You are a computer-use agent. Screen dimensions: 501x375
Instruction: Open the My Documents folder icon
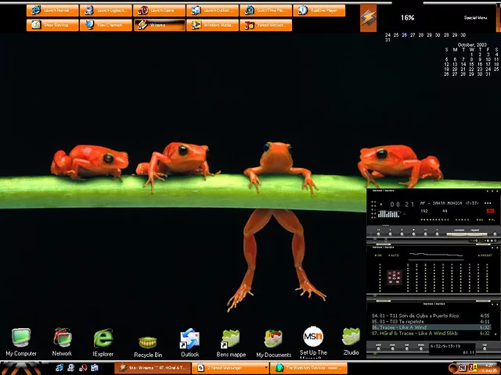272,340
